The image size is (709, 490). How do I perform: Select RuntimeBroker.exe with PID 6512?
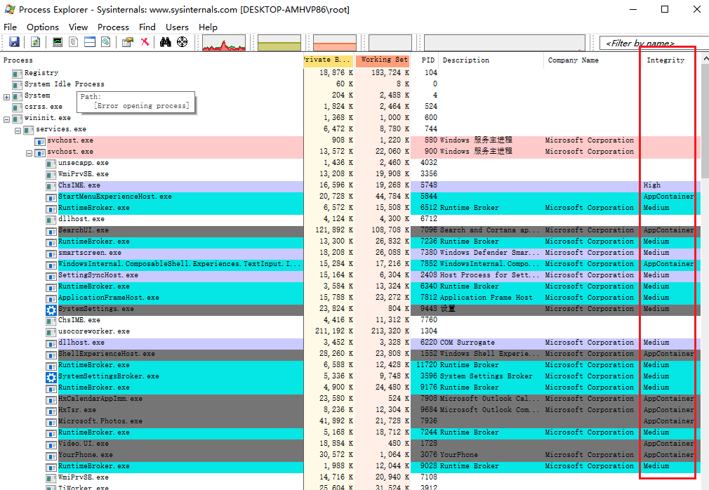[x=350, y=208]
